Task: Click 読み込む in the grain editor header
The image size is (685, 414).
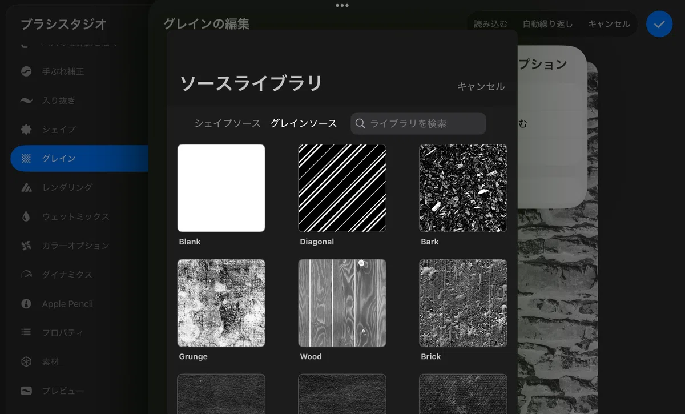Action: 491,24
